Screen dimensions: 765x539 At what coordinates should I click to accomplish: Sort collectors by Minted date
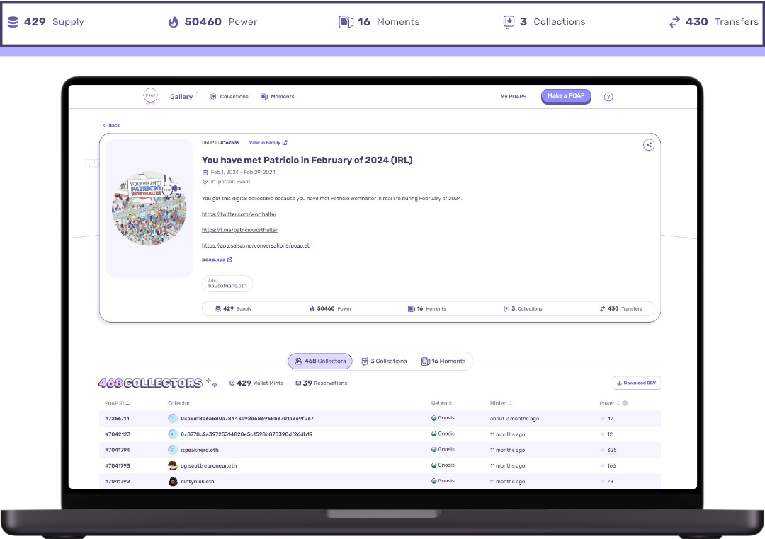(501, 403)
